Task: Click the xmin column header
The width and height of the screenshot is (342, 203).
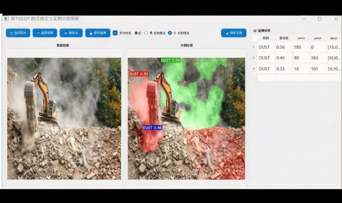Action: coord(301,38)
